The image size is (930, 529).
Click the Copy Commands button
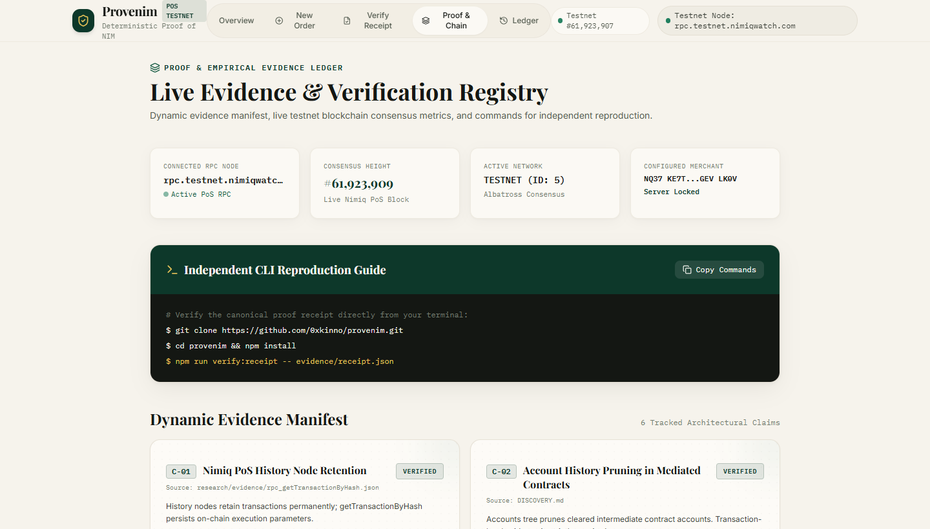[719, 270]
